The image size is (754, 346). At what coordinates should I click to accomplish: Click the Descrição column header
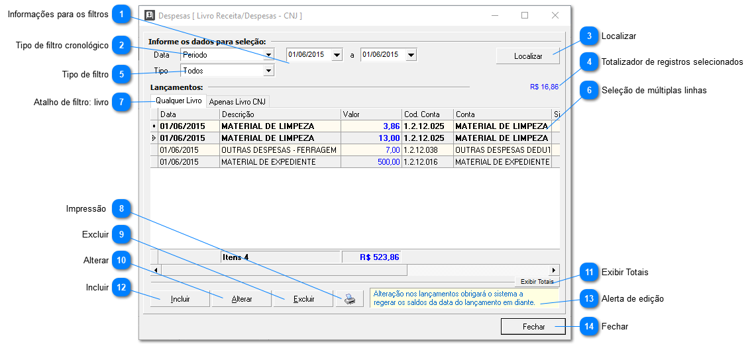(280, 114)
